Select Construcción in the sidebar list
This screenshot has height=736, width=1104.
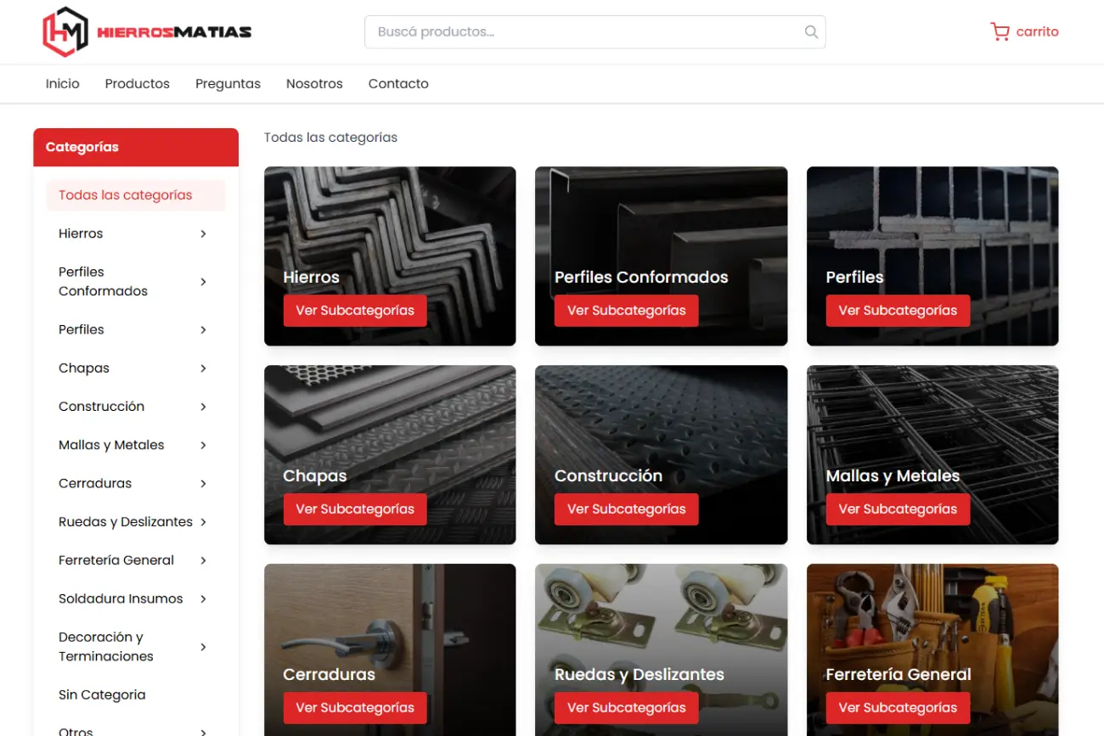pyautogui.click(x=101, y=407)
